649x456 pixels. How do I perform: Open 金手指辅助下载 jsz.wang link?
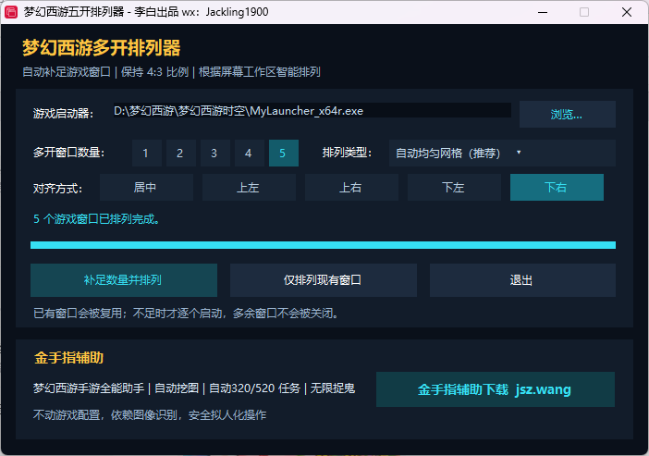coord(496,389)
